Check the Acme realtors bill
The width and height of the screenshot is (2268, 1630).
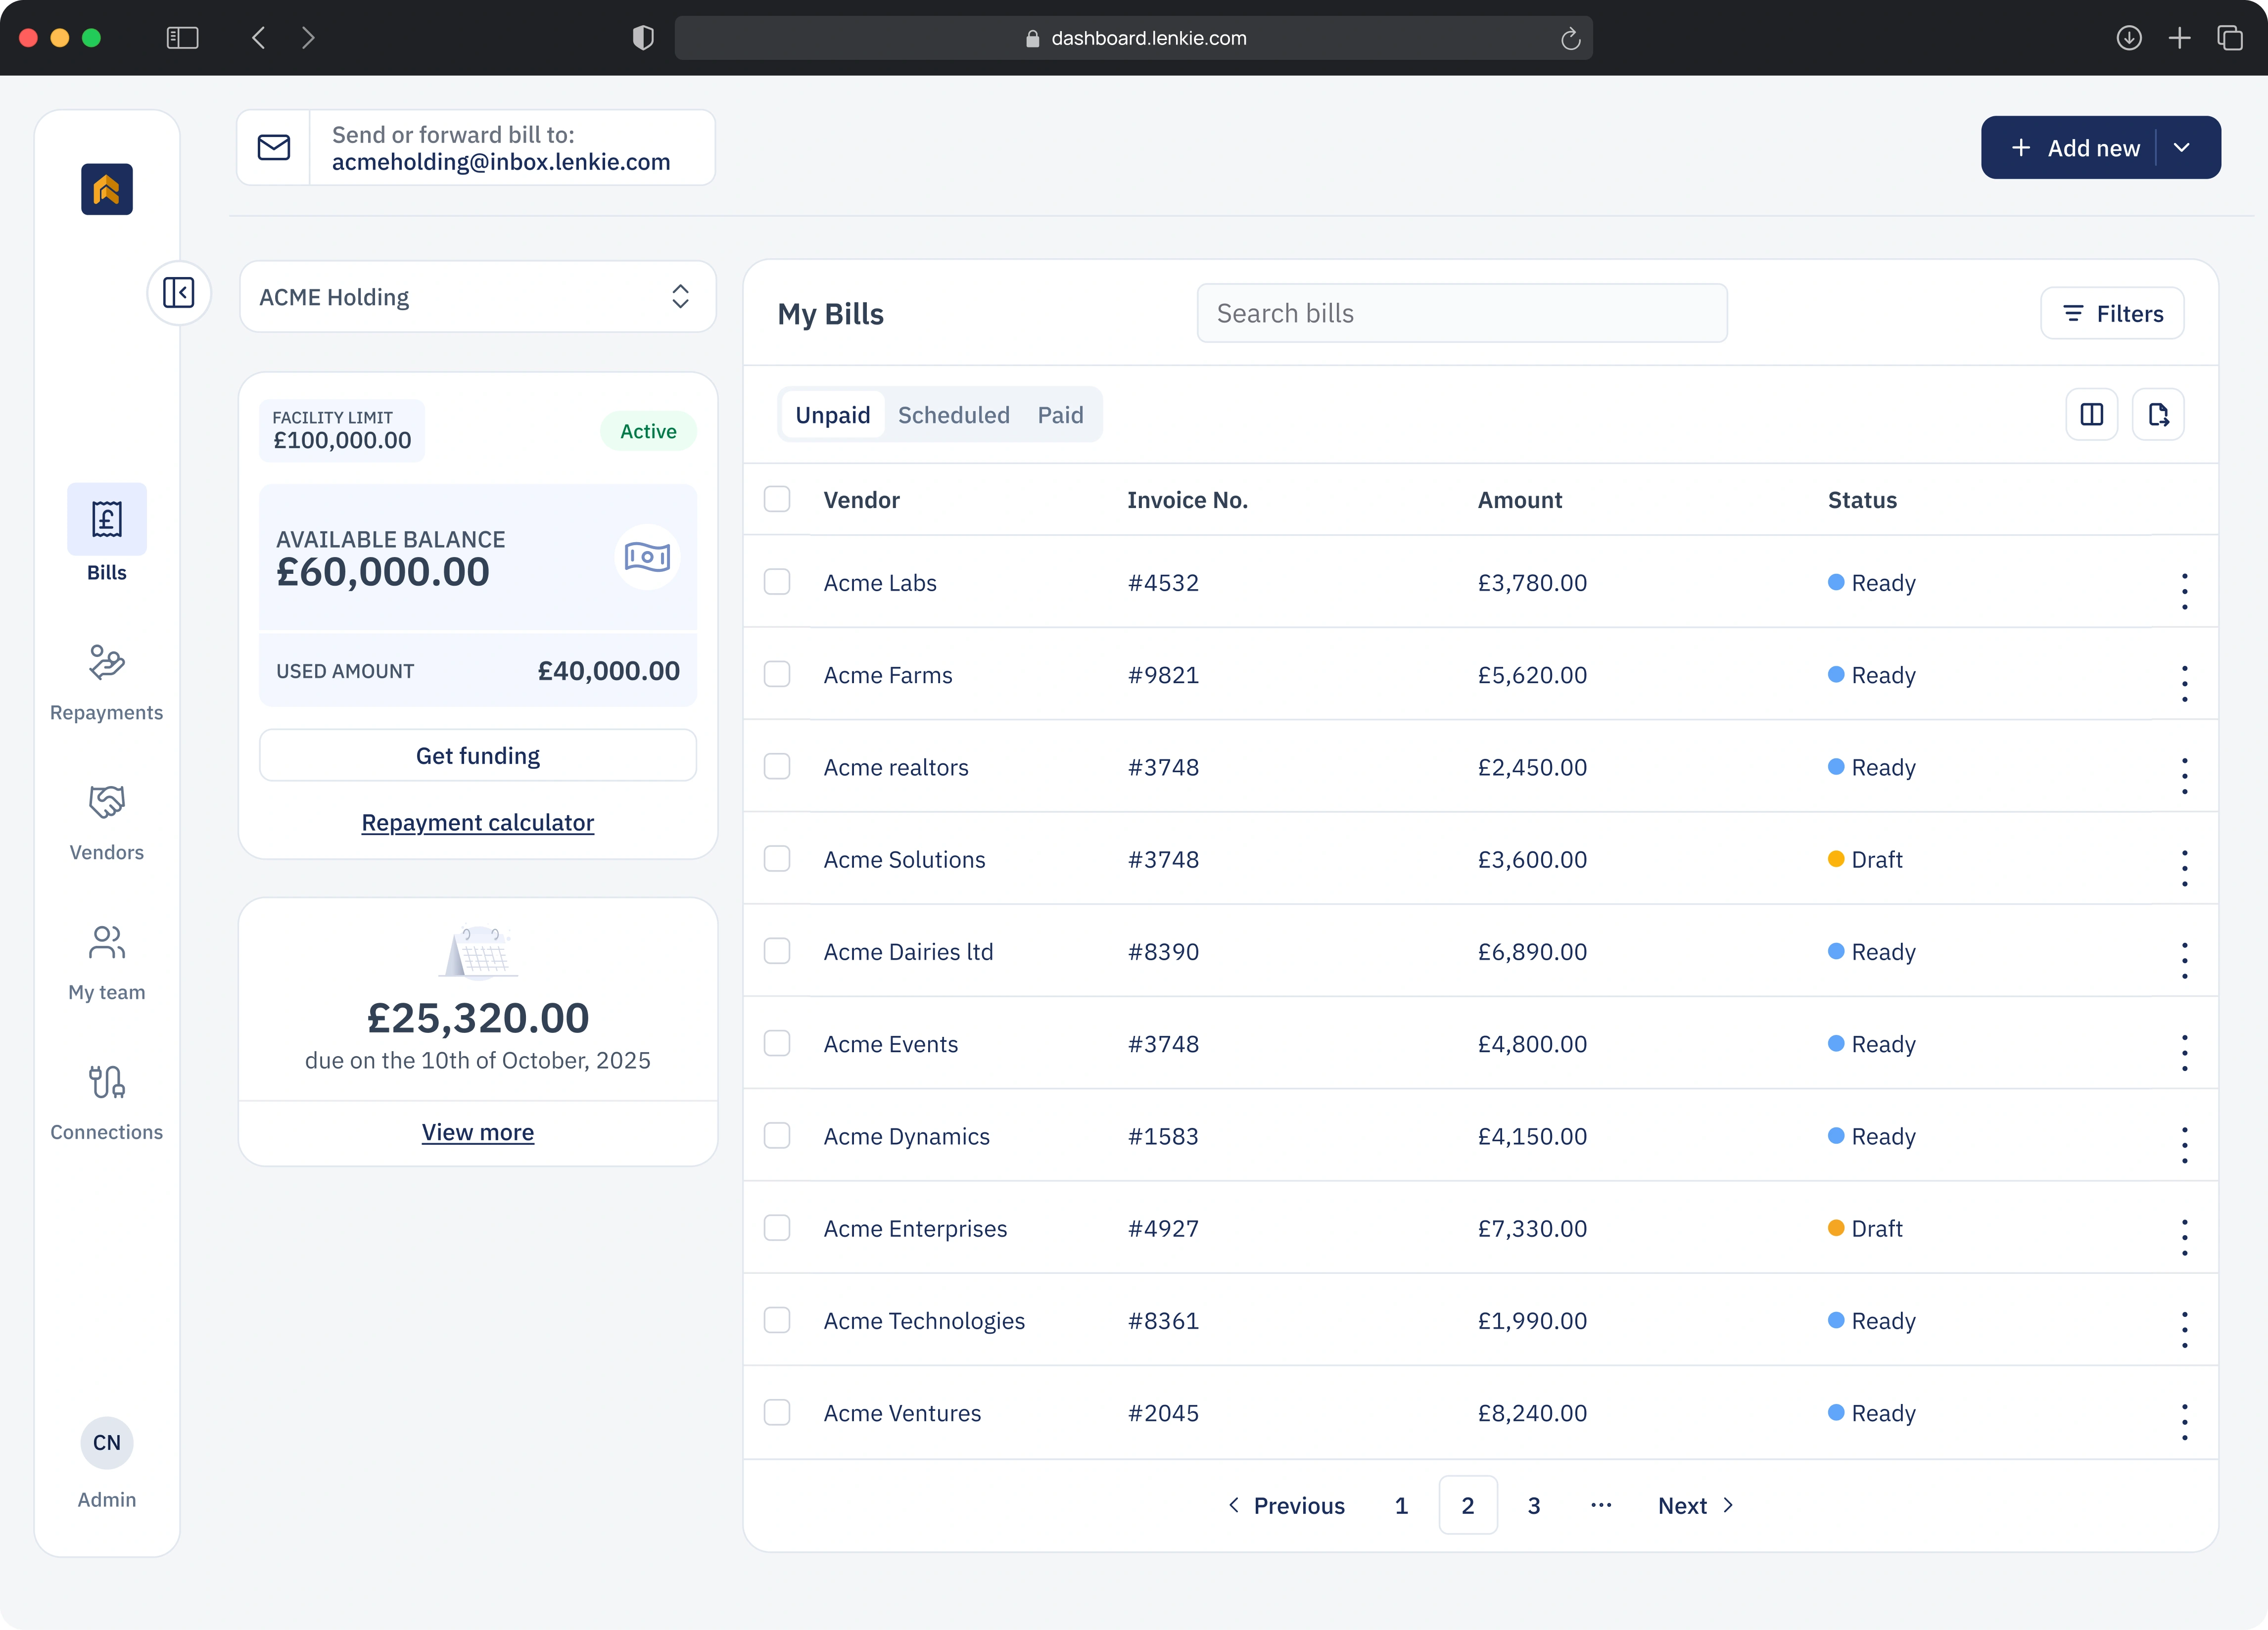(x=777, y=766)
